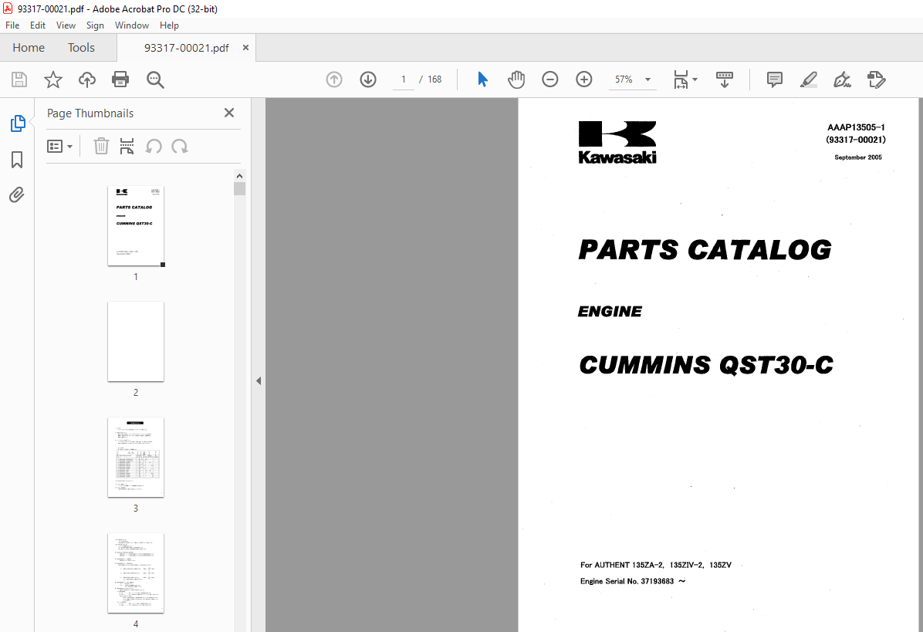Screen dimensions: 923x632
Task: Click the "ENGINE" heading in document
Action: point(610,311)
